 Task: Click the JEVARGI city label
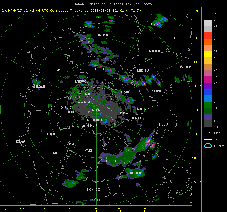coord(156,24)
